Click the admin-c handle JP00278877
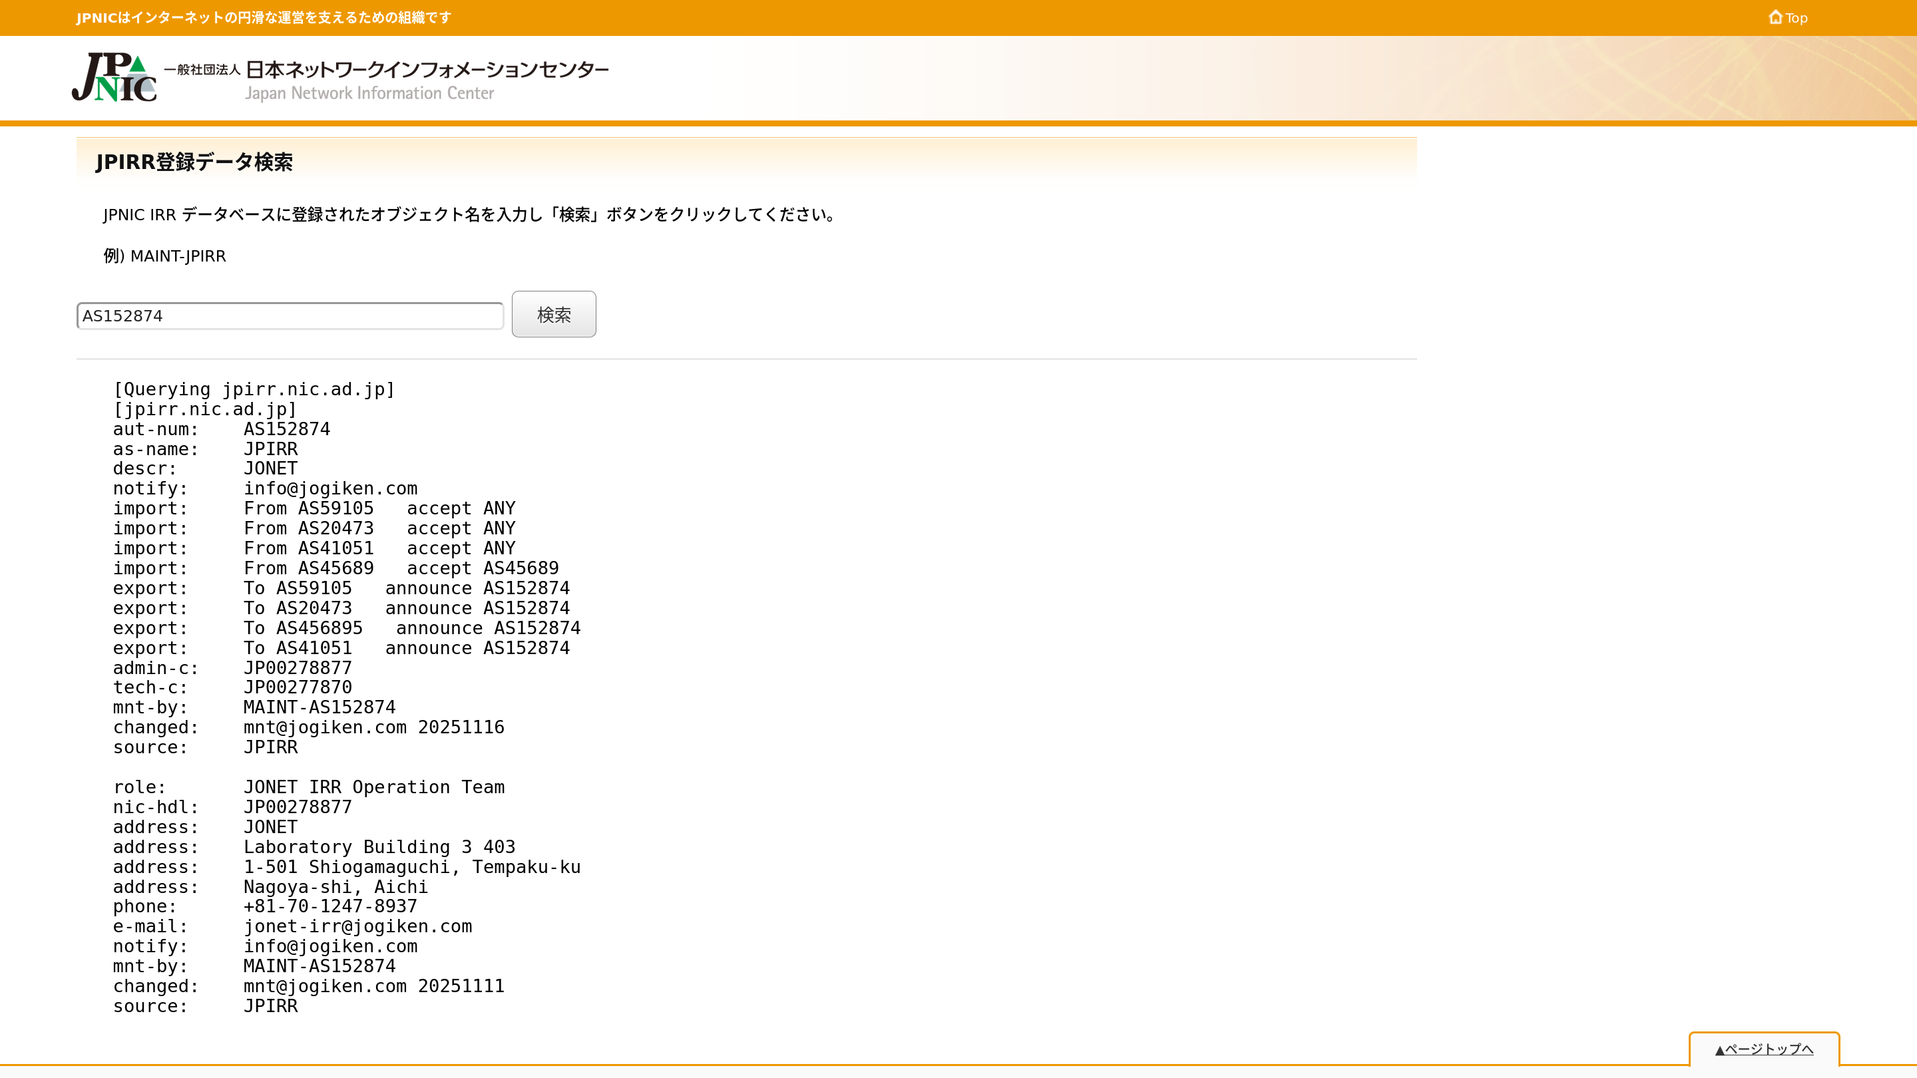1917x1078 pixels. (298, 668)
